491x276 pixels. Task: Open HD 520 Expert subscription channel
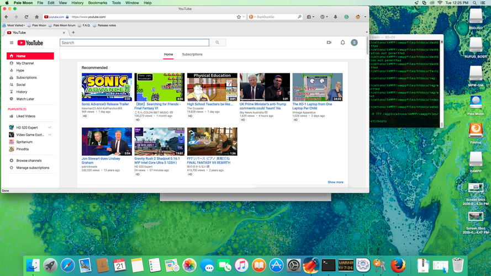pyautogui.click(x=27, y=128)
